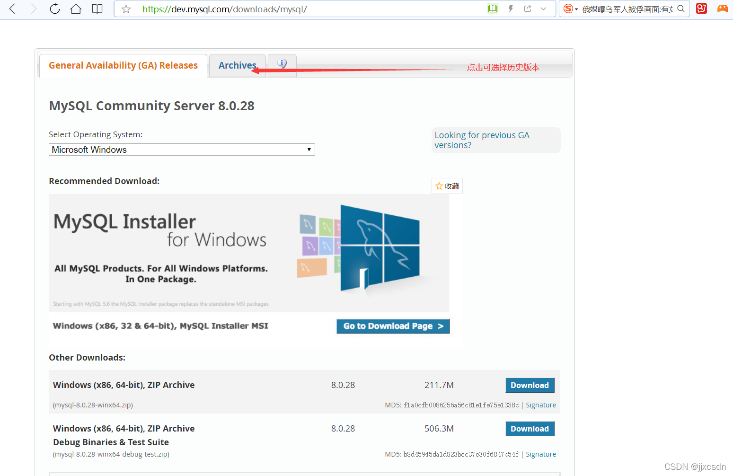
Task: Expand the address bar dropdown chevron
Action: [x=543, y=9]
